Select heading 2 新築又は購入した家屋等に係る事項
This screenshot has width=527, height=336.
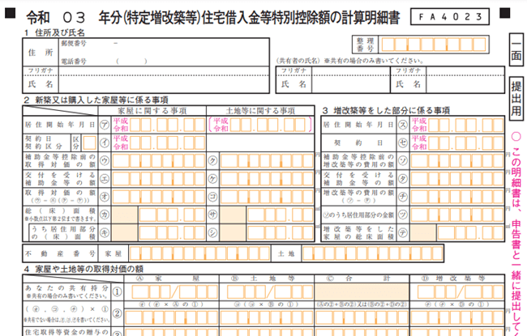click(x=96, y=100)
